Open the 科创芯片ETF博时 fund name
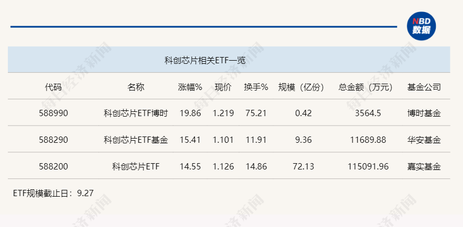The width and height of the screenshot is (463, 227). coord(136,113)
